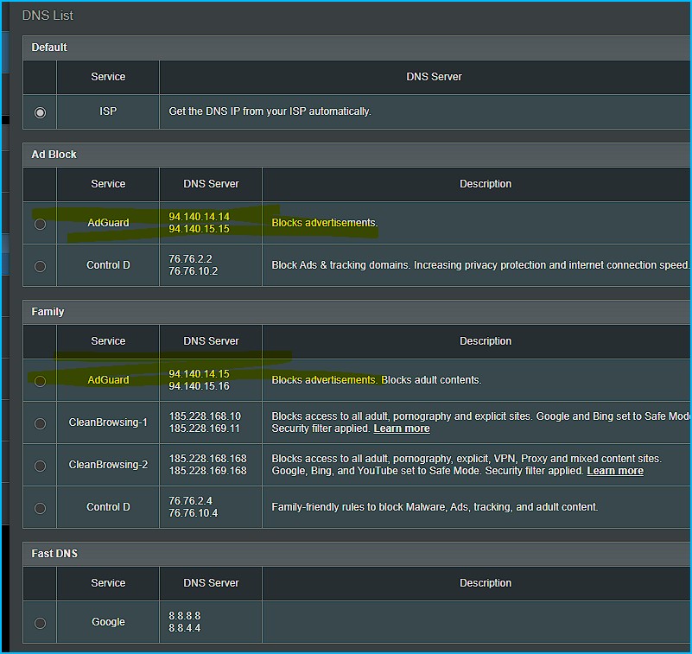Click the 185.228.168.168 DNS address

[208, 459]
